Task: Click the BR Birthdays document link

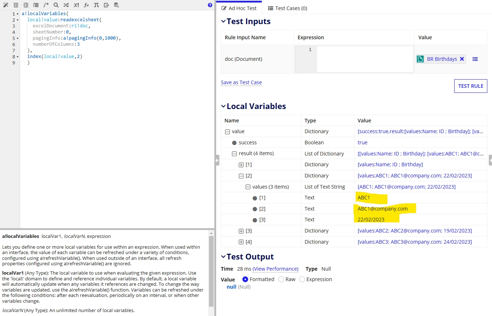Action: click(442, 59)
